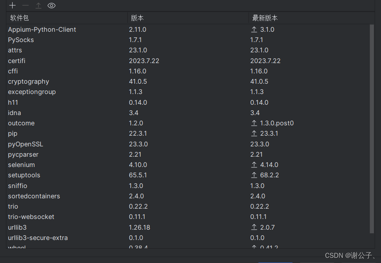Viewport: 381px width, 263px height.
Task: Install a new package with the plus icon
Action: coord(12,5)
